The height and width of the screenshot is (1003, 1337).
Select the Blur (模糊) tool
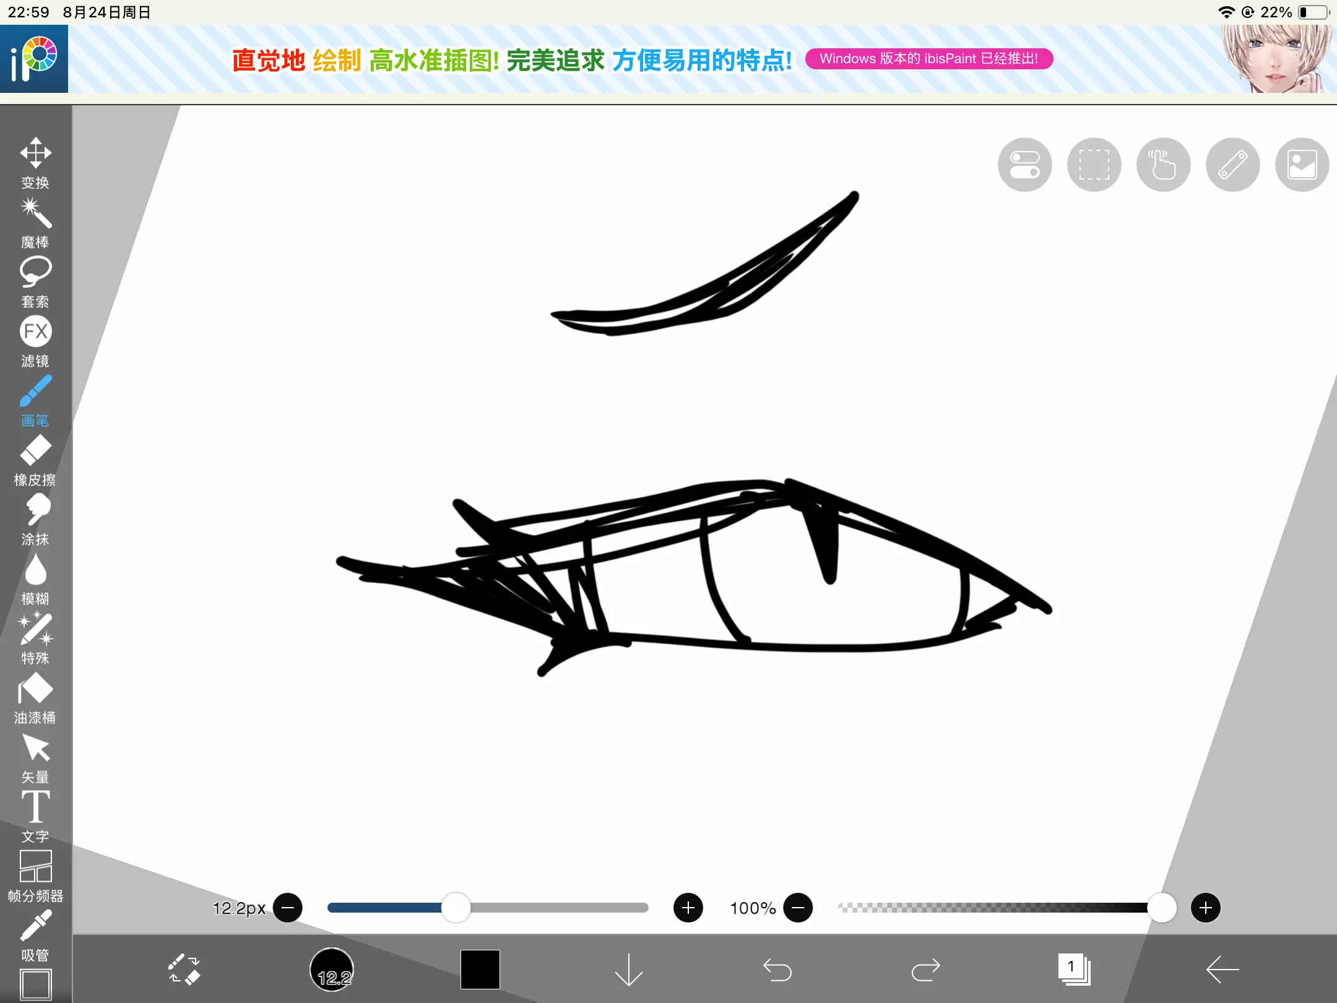pyautogui.click(x=35, y=578)
